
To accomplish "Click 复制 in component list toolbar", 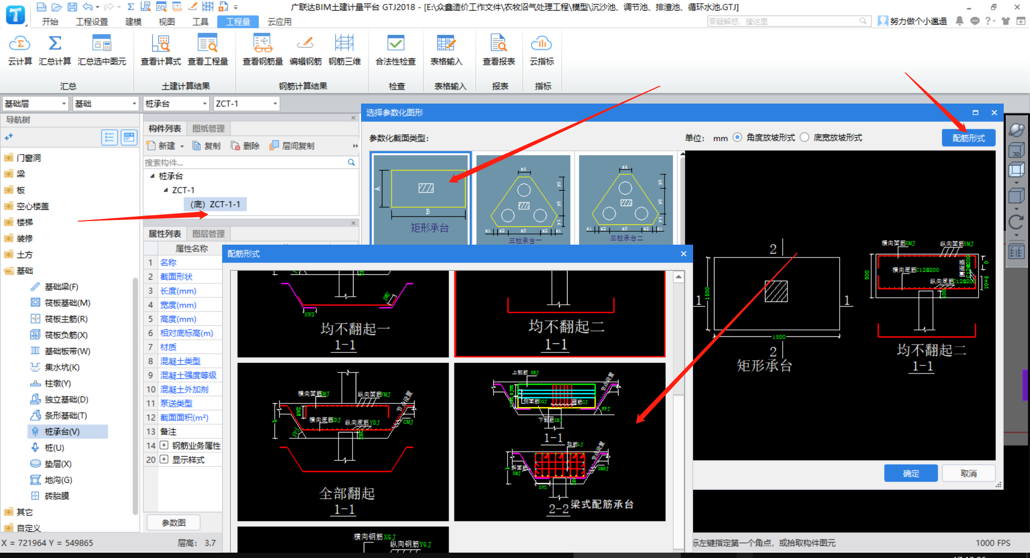I will (207, 146).
